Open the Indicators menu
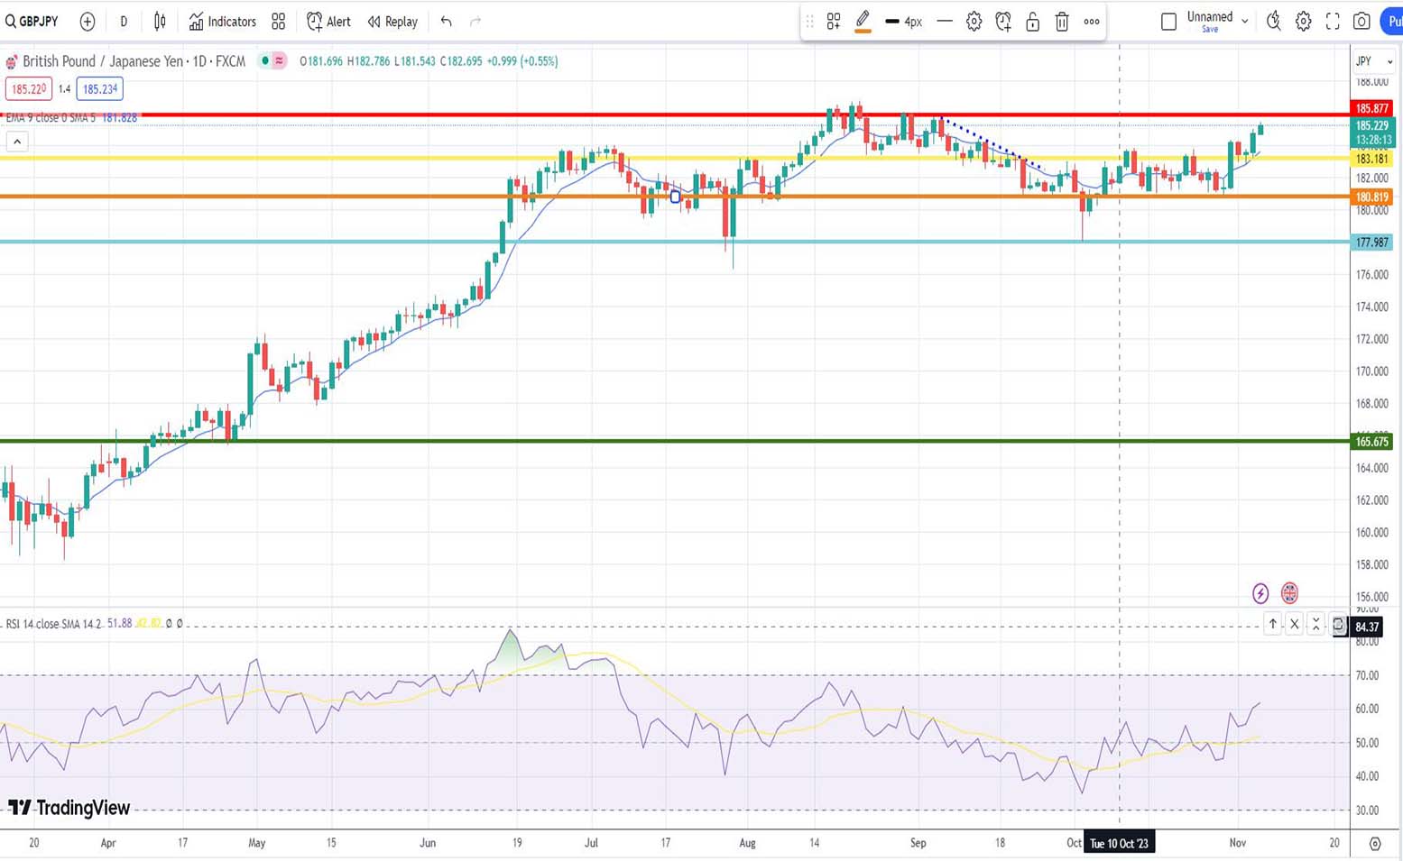Viewport: 1403px width, 861px height. click(222, 22)
